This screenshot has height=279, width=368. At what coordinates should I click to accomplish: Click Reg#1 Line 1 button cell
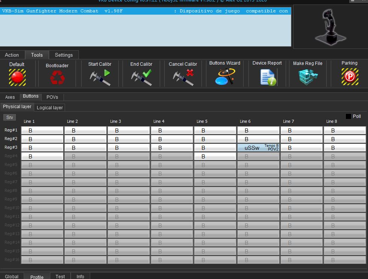tap(42, 130)
